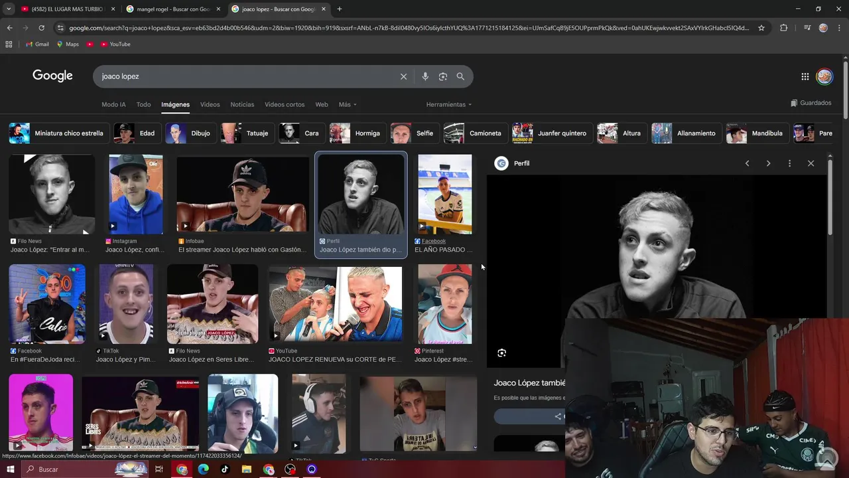The height and width of the screenshot is (478, 849).
Task: Focus the Chrome address bar URL
Action: [x=408, y=28]
